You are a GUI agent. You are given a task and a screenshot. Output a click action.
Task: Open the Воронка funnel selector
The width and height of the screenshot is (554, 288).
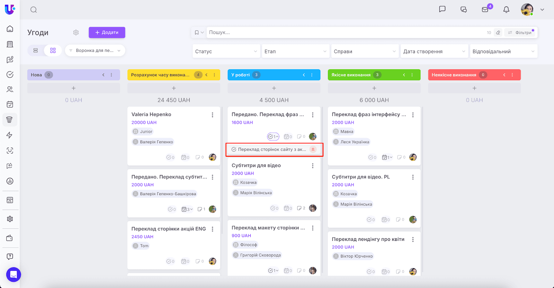95,51
